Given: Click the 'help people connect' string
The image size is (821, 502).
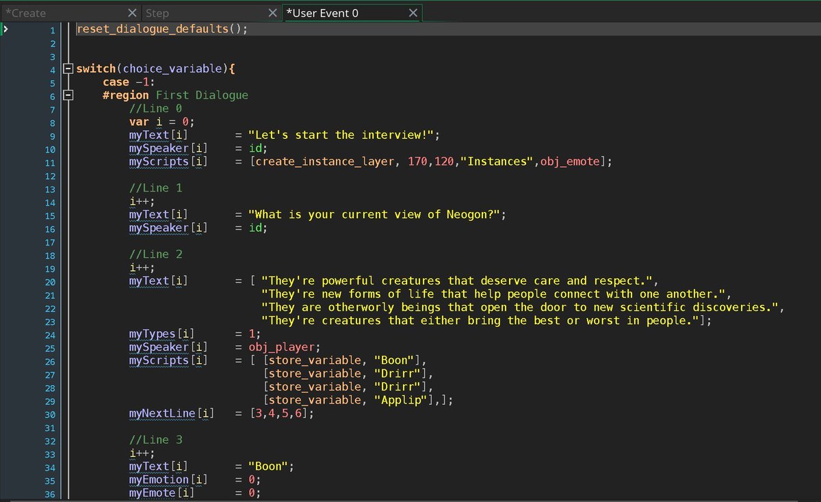Looking at the screenshot, I should [x=493, y=293].
